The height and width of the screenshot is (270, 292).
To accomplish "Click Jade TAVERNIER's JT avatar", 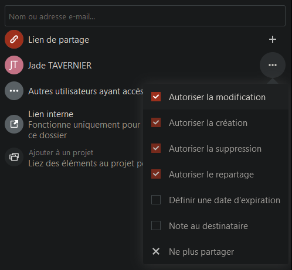I will pos(14,65).
